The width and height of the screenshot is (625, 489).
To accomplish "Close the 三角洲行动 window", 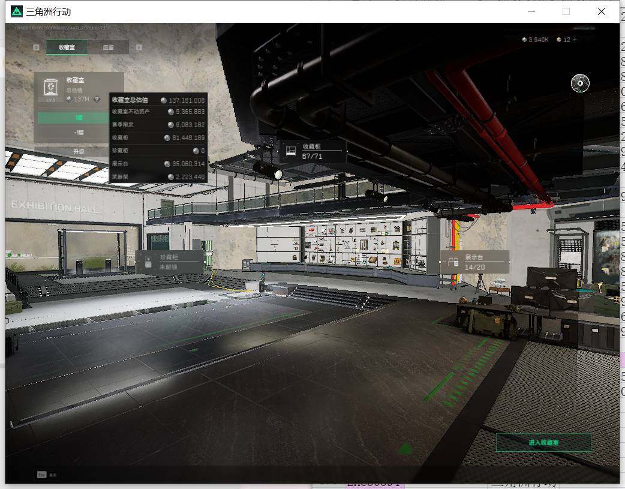I will [602, 11].
